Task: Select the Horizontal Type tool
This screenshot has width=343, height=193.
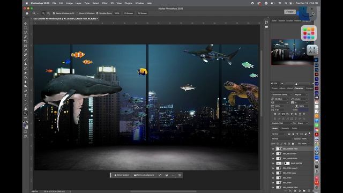Action: [25, 95]
